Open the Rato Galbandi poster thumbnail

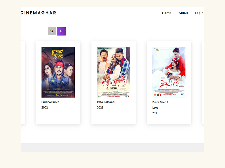113,72
